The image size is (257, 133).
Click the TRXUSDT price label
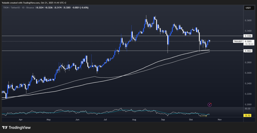pos(238,42)
